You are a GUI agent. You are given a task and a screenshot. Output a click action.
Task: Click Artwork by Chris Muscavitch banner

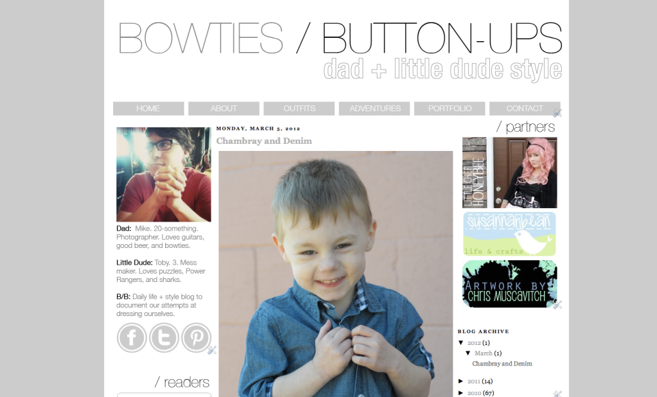[x=510, y=284]
